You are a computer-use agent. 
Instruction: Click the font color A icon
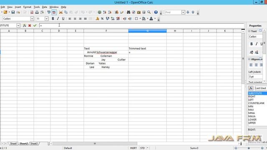click(x=151, y=19)
